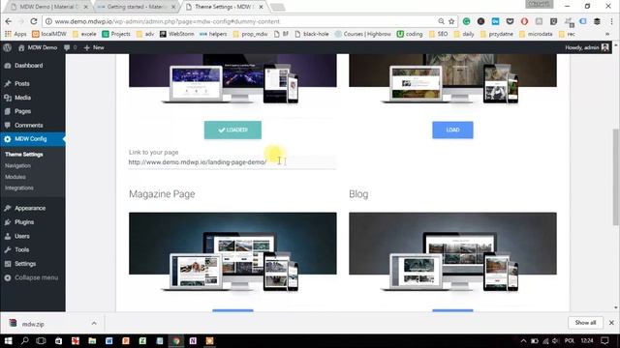Click the page vertical scrollbar
This screenshot has height=348, width=620.
pyautogui.click(x=616, y=177)
